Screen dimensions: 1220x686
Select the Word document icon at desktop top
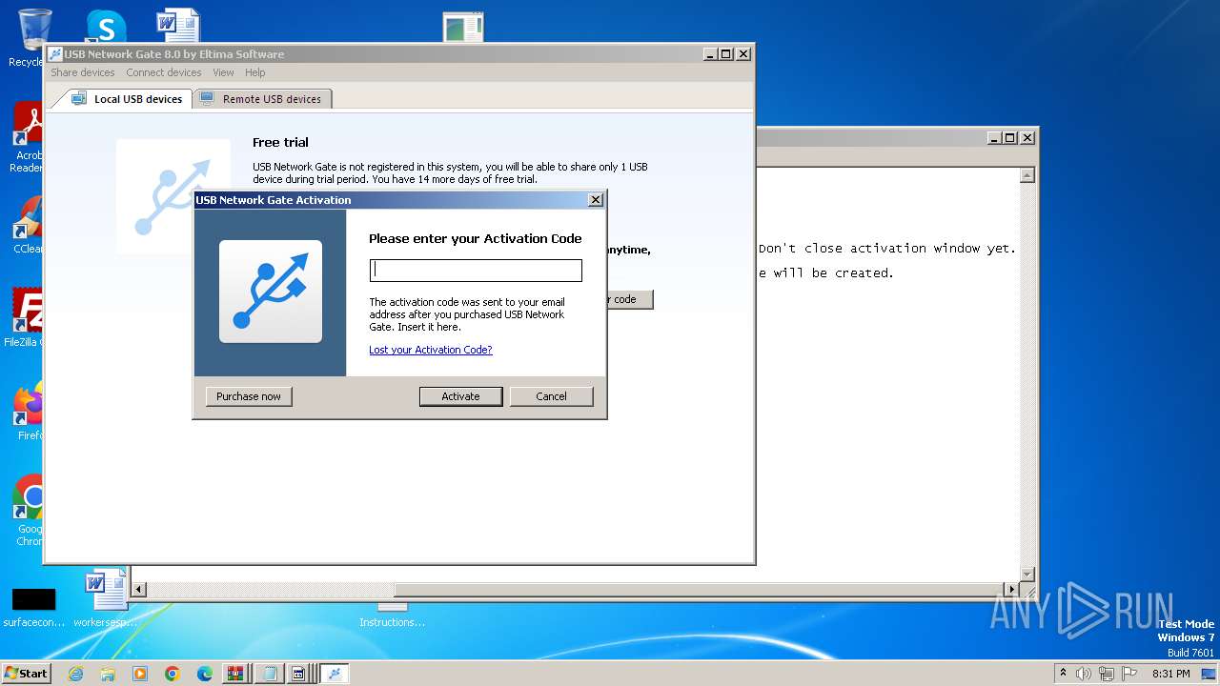(x=178, y=26)
